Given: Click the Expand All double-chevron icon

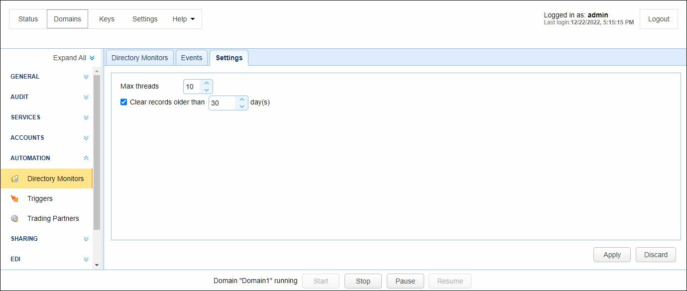Looking at the screenshot, I should (92, 58).
